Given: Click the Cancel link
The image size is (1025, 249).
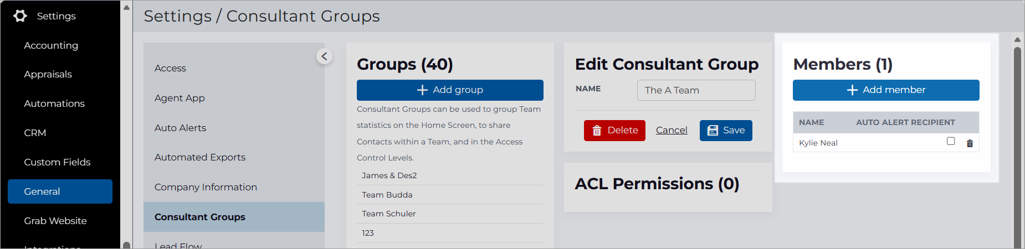Looking at the screenshot, I should [672, 130].
